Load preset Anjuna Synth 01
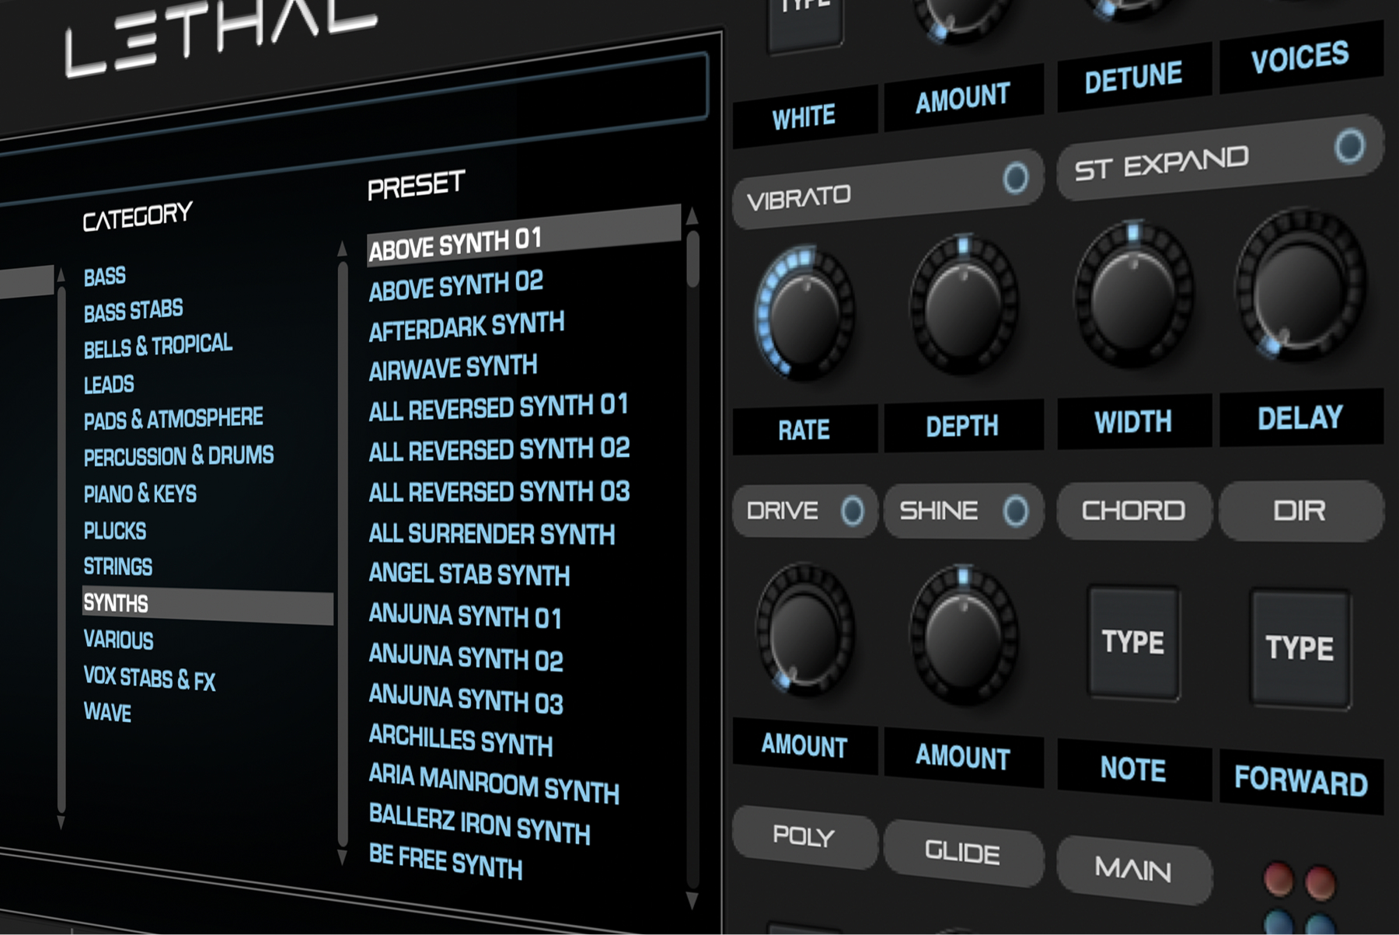Image resolution: width=1399 pixels, height=935 pixels. [465, 616]
